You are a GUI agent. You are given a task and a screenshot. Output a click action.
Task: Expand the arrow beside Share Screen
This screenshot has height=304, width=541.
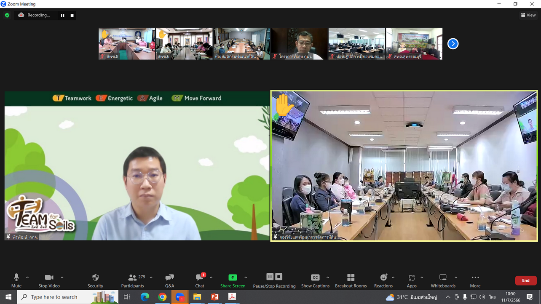coord(246,277)
